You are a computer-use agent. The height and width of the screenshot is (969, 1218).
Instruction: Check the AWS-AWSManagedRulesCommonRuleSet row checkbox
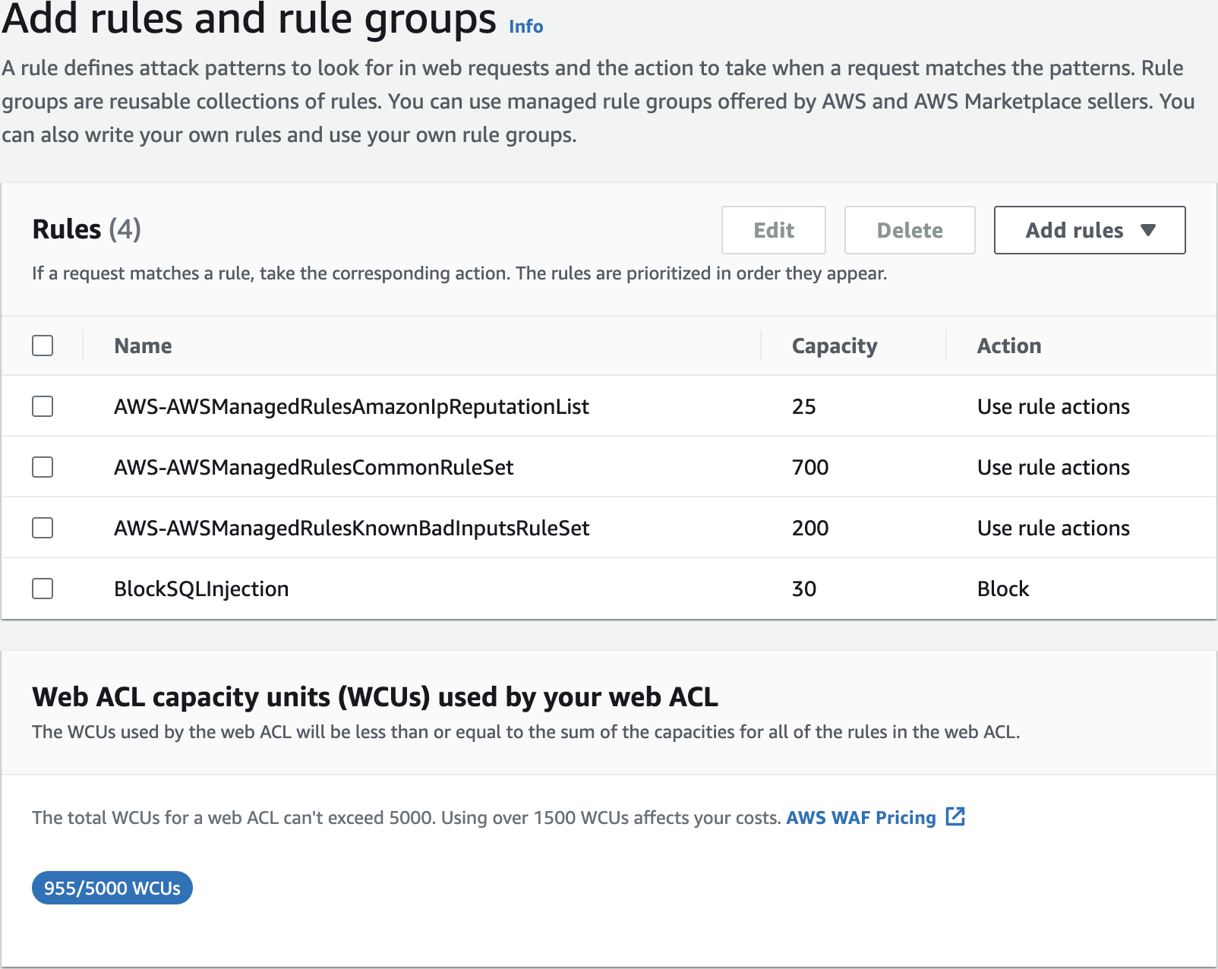pos(43,467)
